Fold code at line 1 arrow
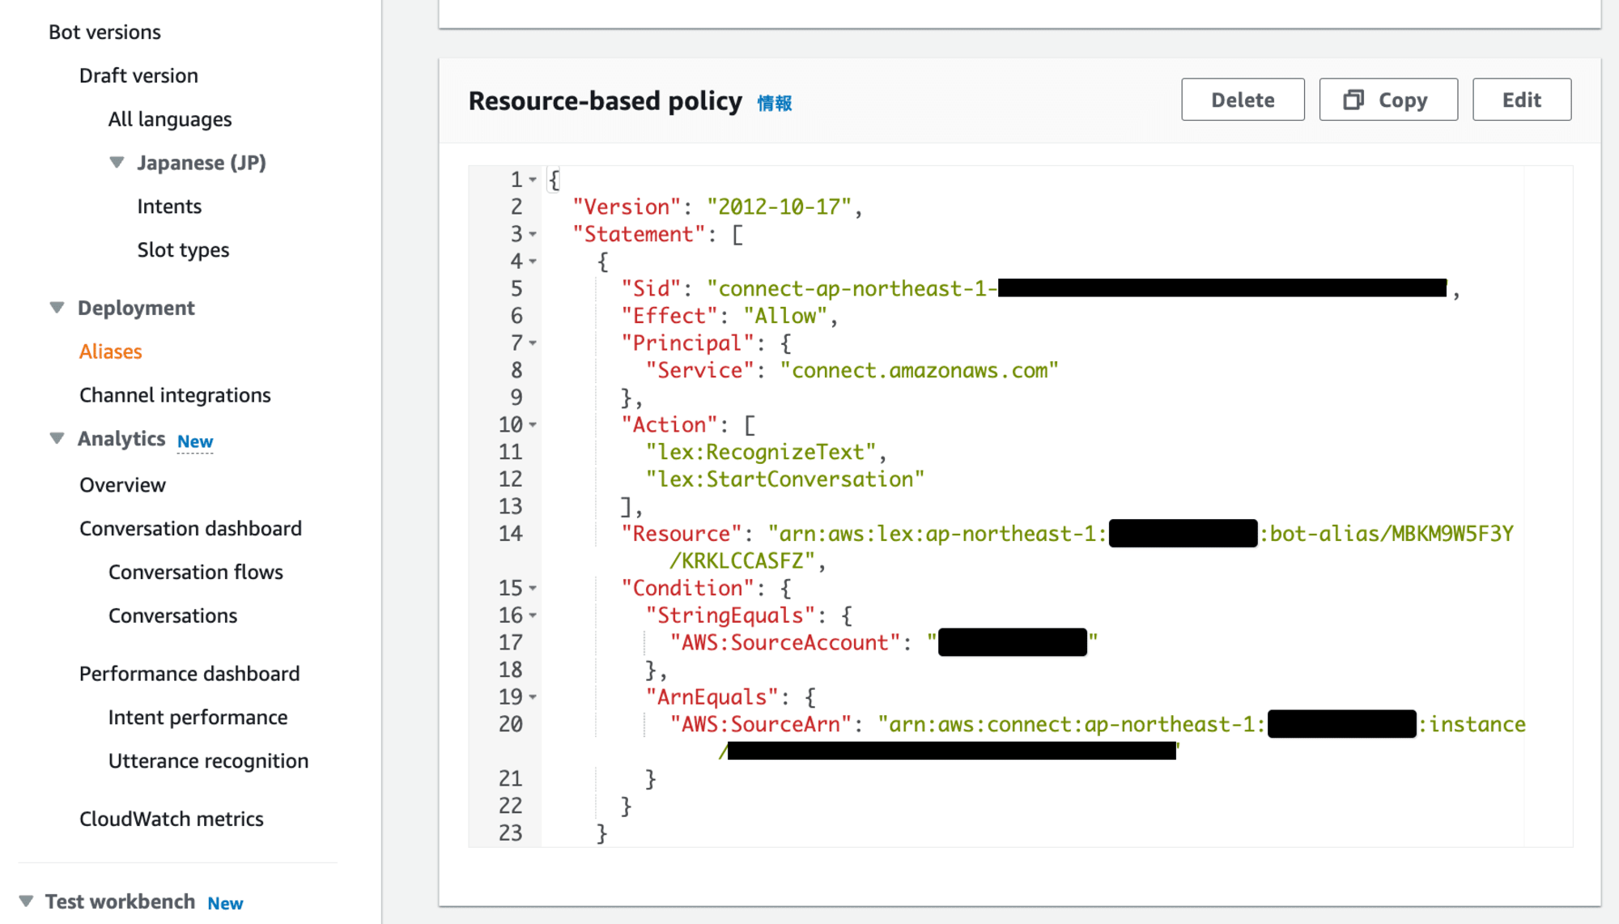This screenshot has width=1619, height=924. pos(533,180)
